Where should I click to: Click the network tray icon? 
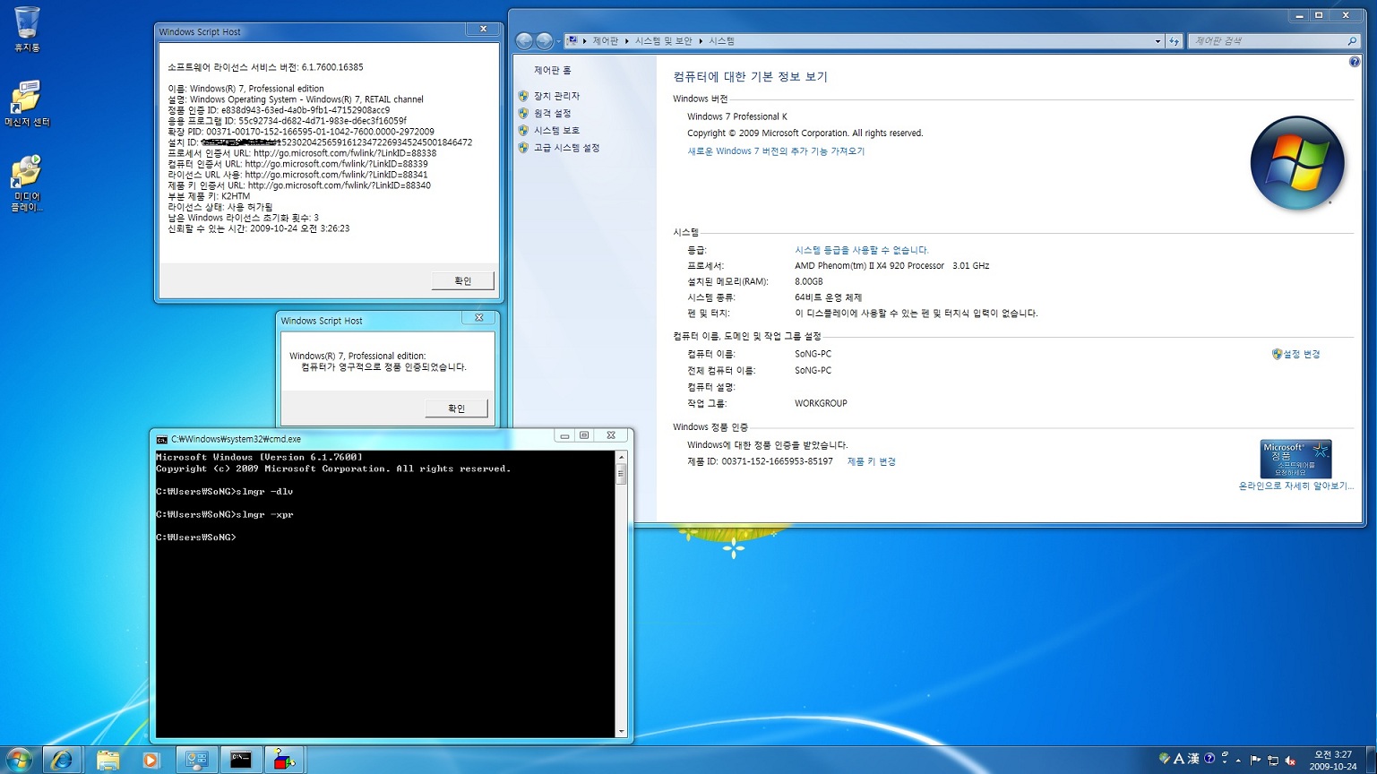click(x=1272, y=760)
